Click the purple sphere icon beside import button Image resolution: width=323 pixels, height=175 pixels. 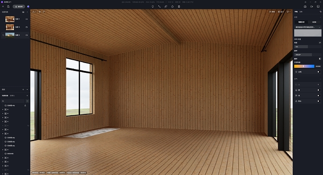pyautogui.click(x=28, y=7)
